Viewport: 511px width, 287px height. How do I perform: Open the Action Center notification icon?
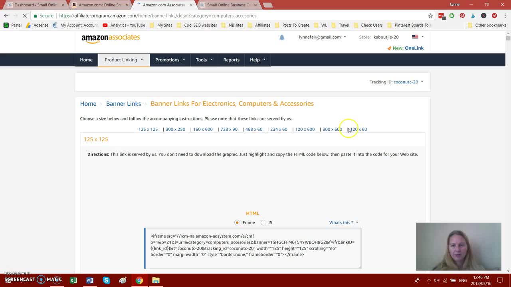(501, 280)
